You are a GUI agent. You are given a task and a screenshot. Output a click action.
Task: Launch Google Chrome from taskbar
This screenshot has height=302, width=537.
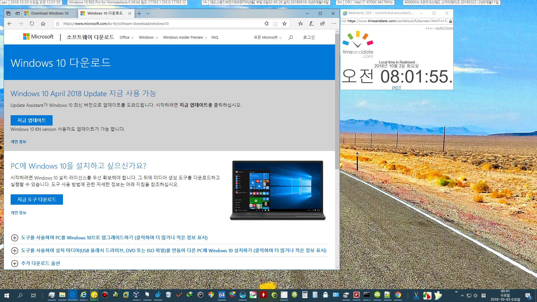[x=398, y=295]
